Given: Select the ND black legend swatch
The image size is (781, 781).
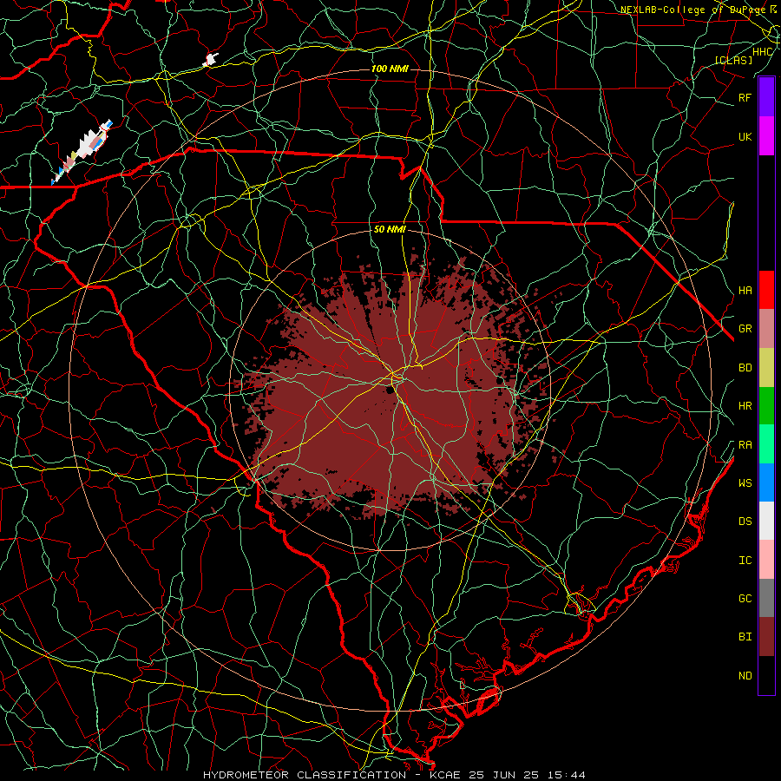Looking at the screenshot, I should [766, 675].
